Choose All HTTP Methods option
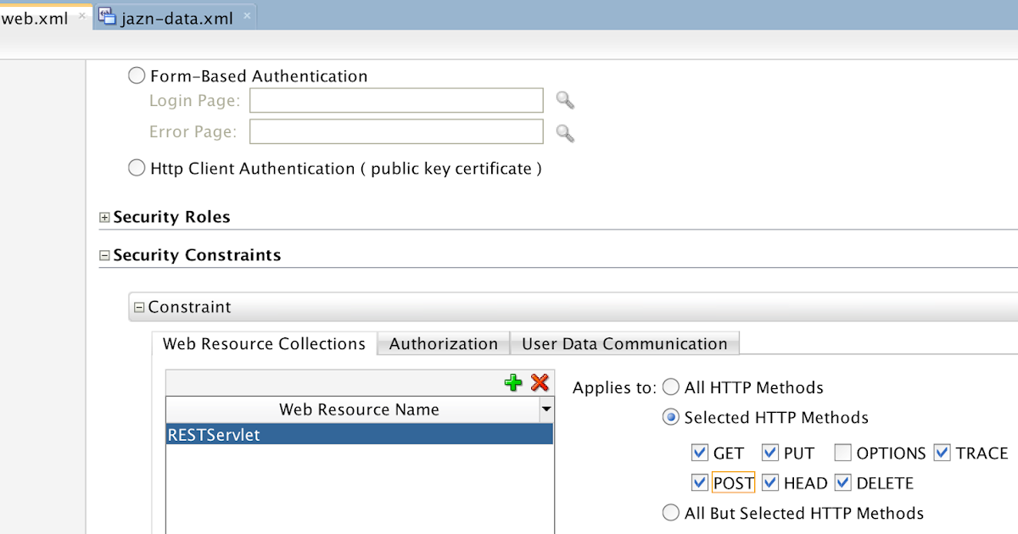This screenshot has width=1018, height=534. coord(671,387)
